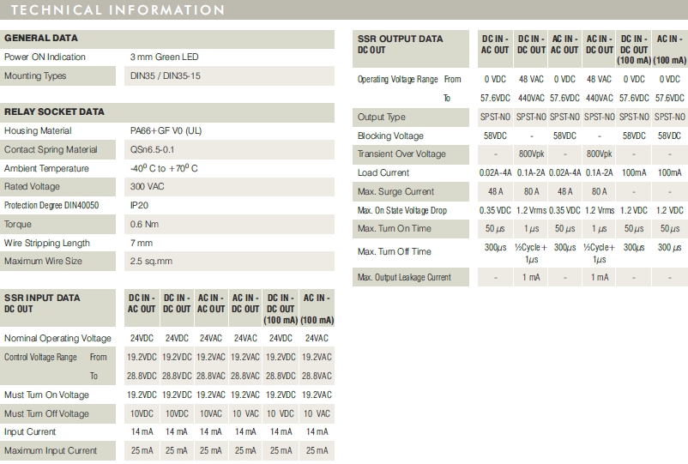Click the Nominal Operating Voltage row label
Image resolution: width=688 pixels, height=464 pixels.
coord(57,339)
